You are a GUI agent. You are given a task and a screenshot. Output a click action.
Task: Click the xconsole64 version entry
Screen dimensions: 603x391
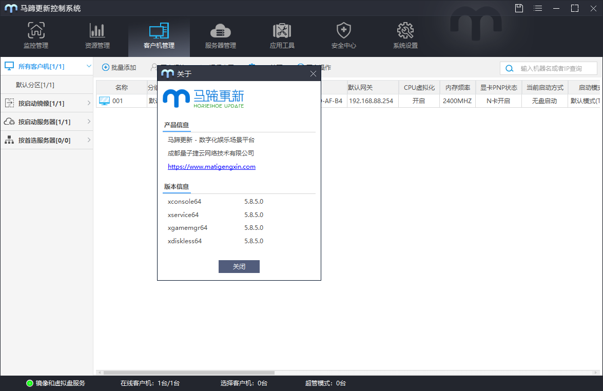pyautogui.click(x=184, y=202)
